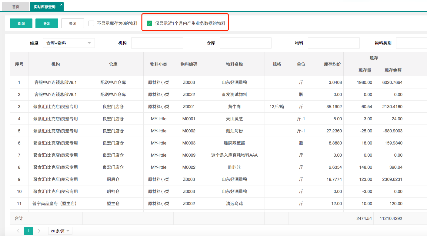Image resolution: width=427 pixels, height=236 pixels.
Task: Uncheck 仅显示近1个月内产生业务数据的物料 option
Action: point(149,23)
